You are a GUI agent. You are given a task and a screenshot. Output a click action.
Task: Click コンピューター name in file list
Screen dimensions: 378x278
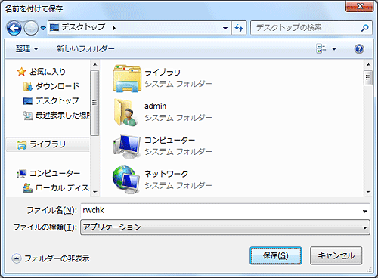[x=169, y=140]
